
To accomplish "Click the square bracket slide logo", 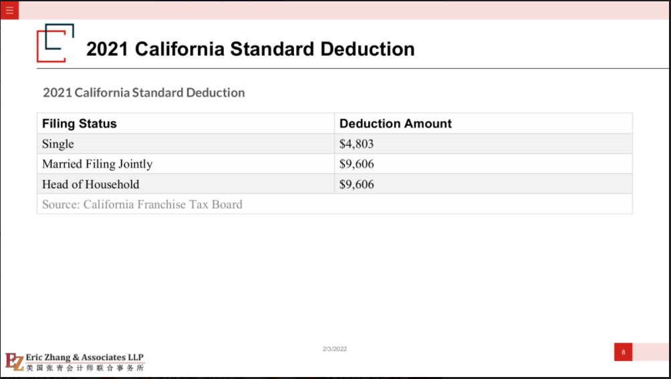I will pyautogui.click(x=55, y=43).
